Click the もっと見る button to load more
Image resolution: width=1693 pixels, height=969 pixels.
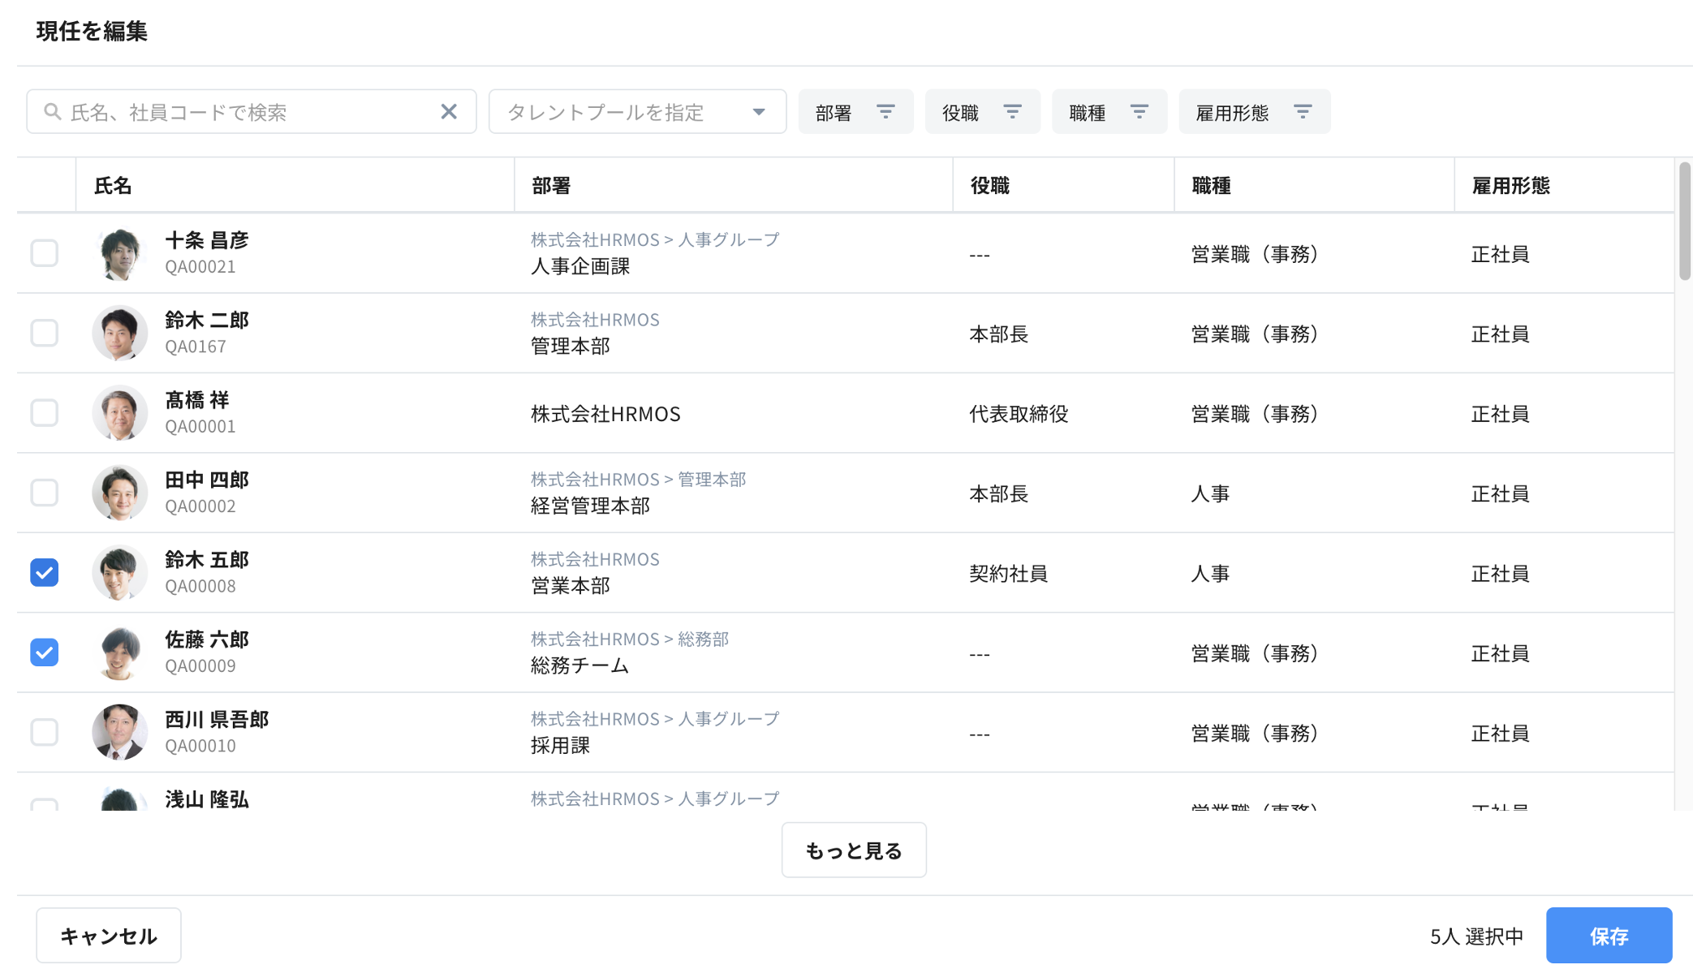853,849
